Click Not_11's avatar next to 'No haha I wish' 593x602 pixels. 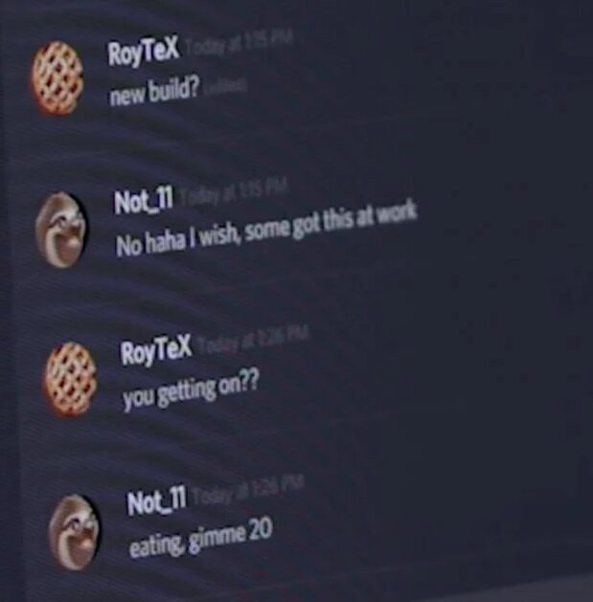click(x=61, y=230)
